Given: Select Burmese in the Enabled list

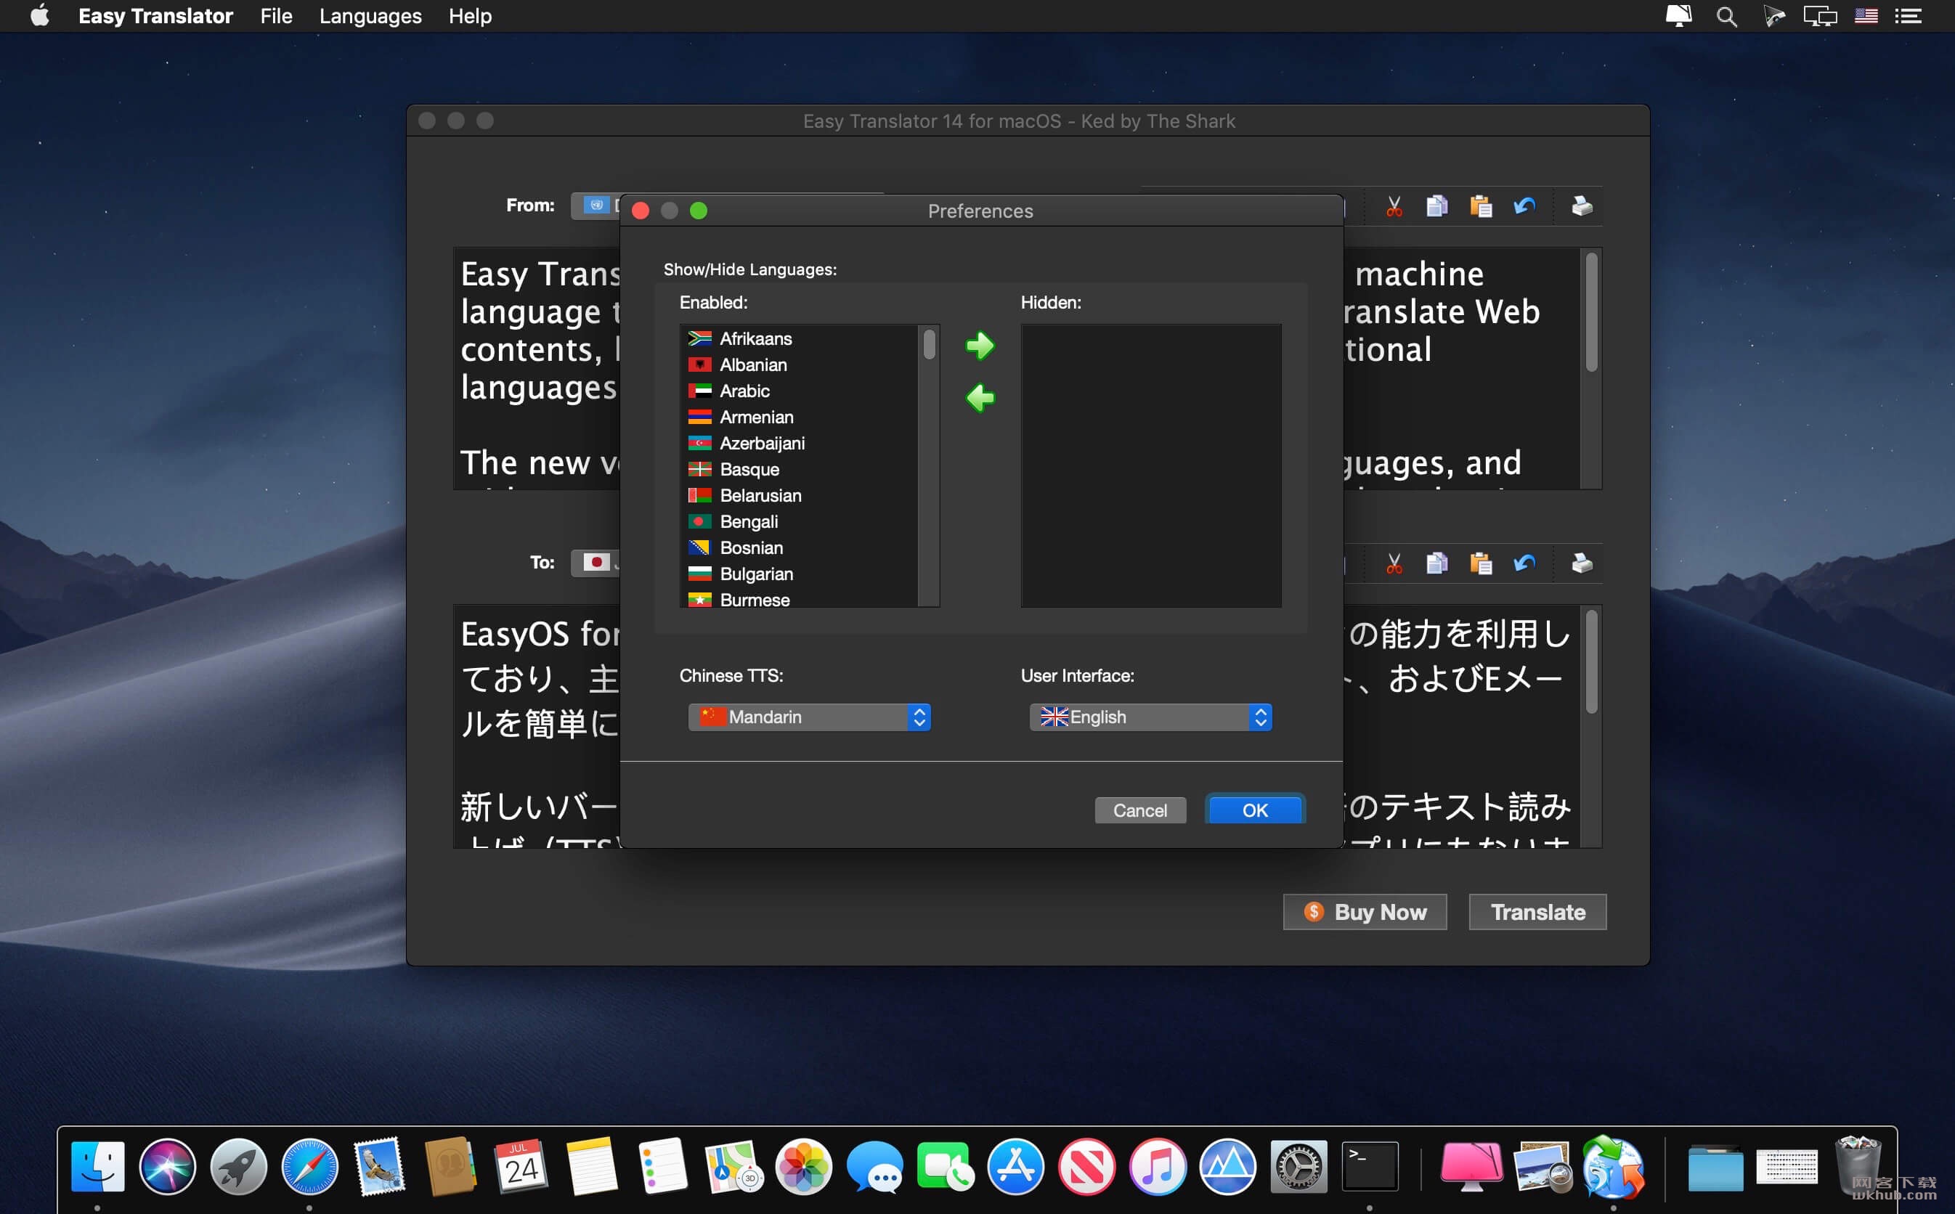Looking at the screenshot, I should pyautogui.click(x=799, y=599).
